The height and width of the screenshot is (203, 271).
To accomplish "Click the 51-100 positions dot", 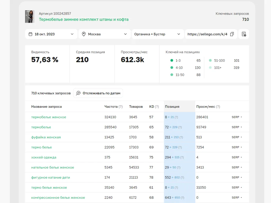I will tap(210, 61).
